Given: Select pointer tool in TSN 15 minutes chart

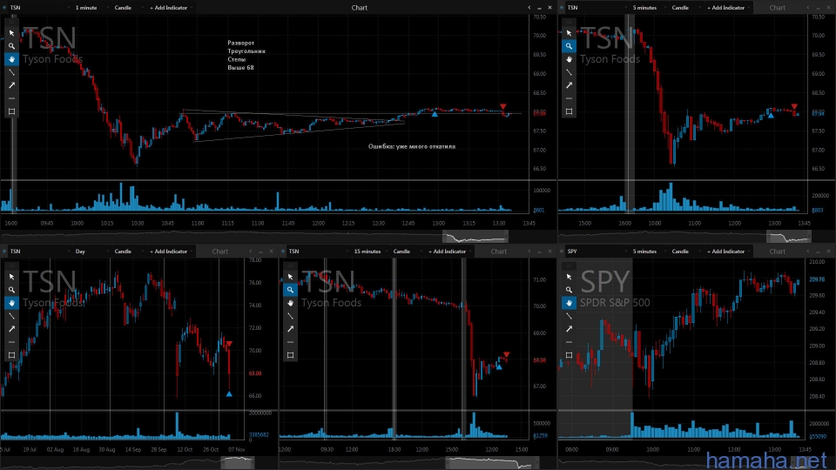Looking at the screenshot, I should (x=291, y=277).
